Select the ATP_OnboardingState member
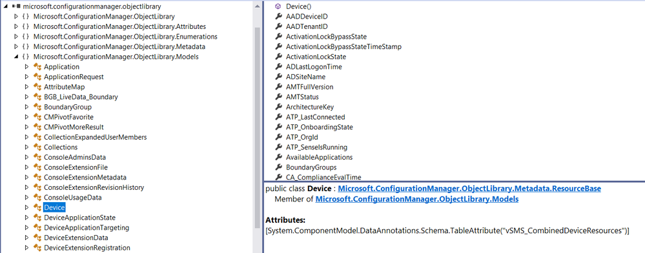This screenshot has height=253, width=645. (x=319, y=127)
